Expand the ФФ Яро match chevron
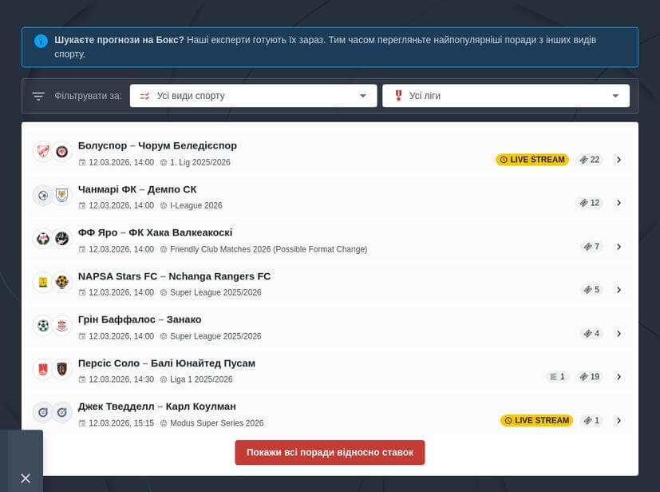This screenshot has height=492, width=660. click(x=619, y=247)
